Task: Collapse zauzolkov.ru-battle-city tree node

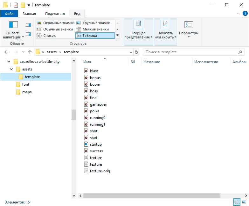Action: click(9, 62)
